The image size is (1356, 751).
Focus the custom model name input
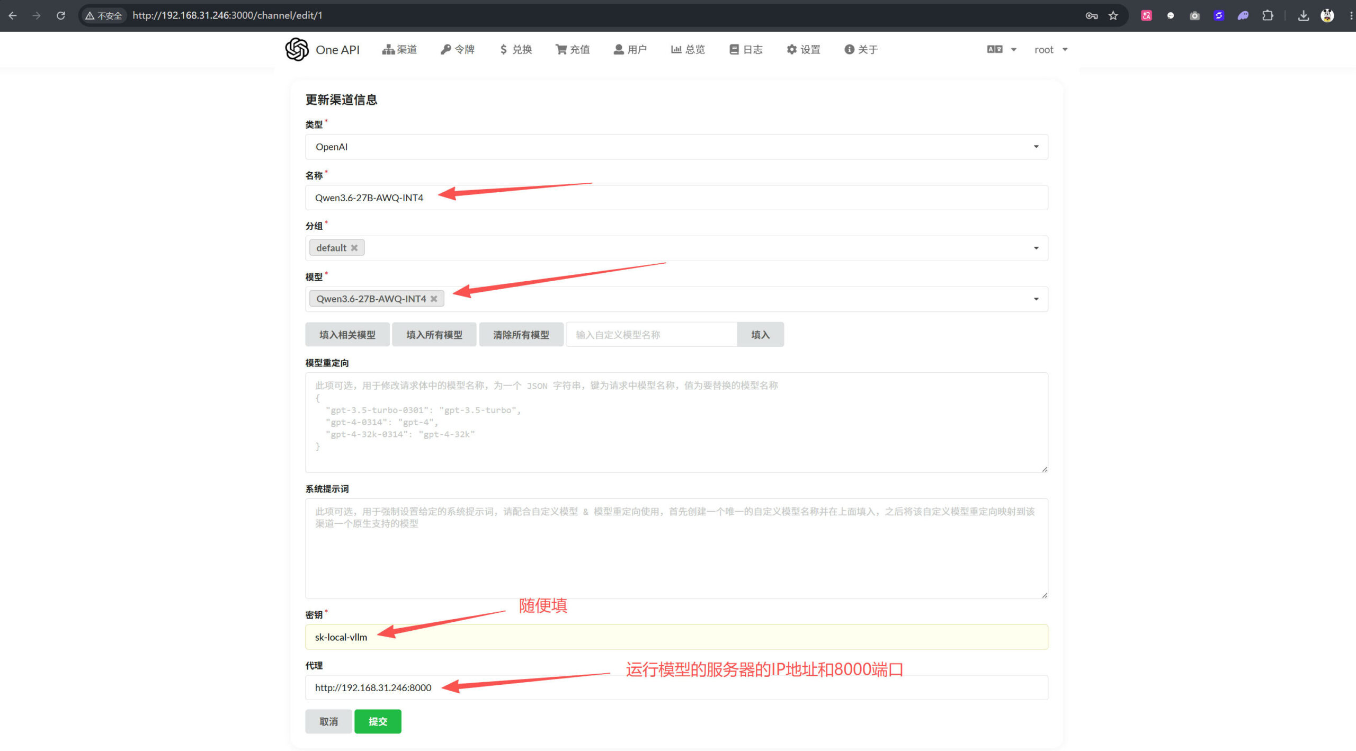(651, 334)
